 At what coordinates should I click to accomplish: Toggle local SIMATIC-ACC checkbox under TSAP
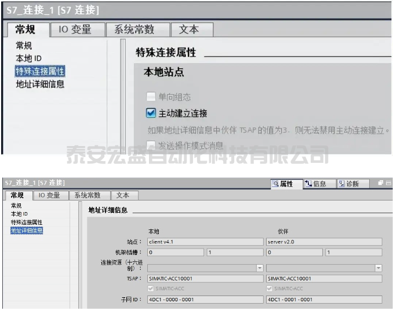point(152,288)
